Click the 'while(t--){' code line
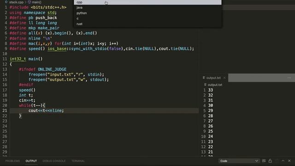The width and height of the screenshot is (295, 166). tap(32, 106)
